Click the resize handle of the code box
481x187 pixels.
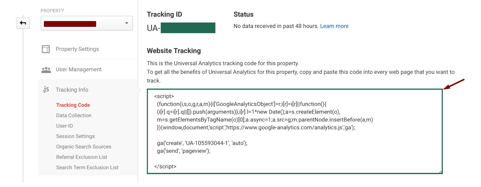(x=440, y=172)
